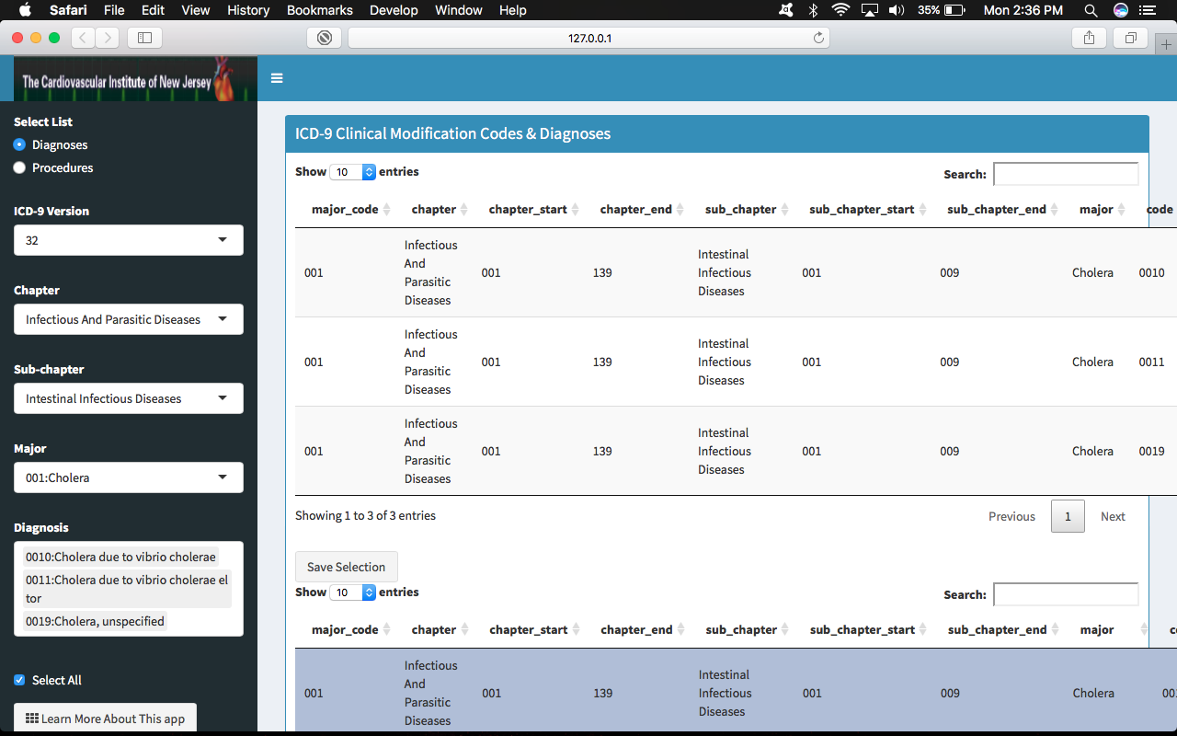Open the Develop menu

394,10
